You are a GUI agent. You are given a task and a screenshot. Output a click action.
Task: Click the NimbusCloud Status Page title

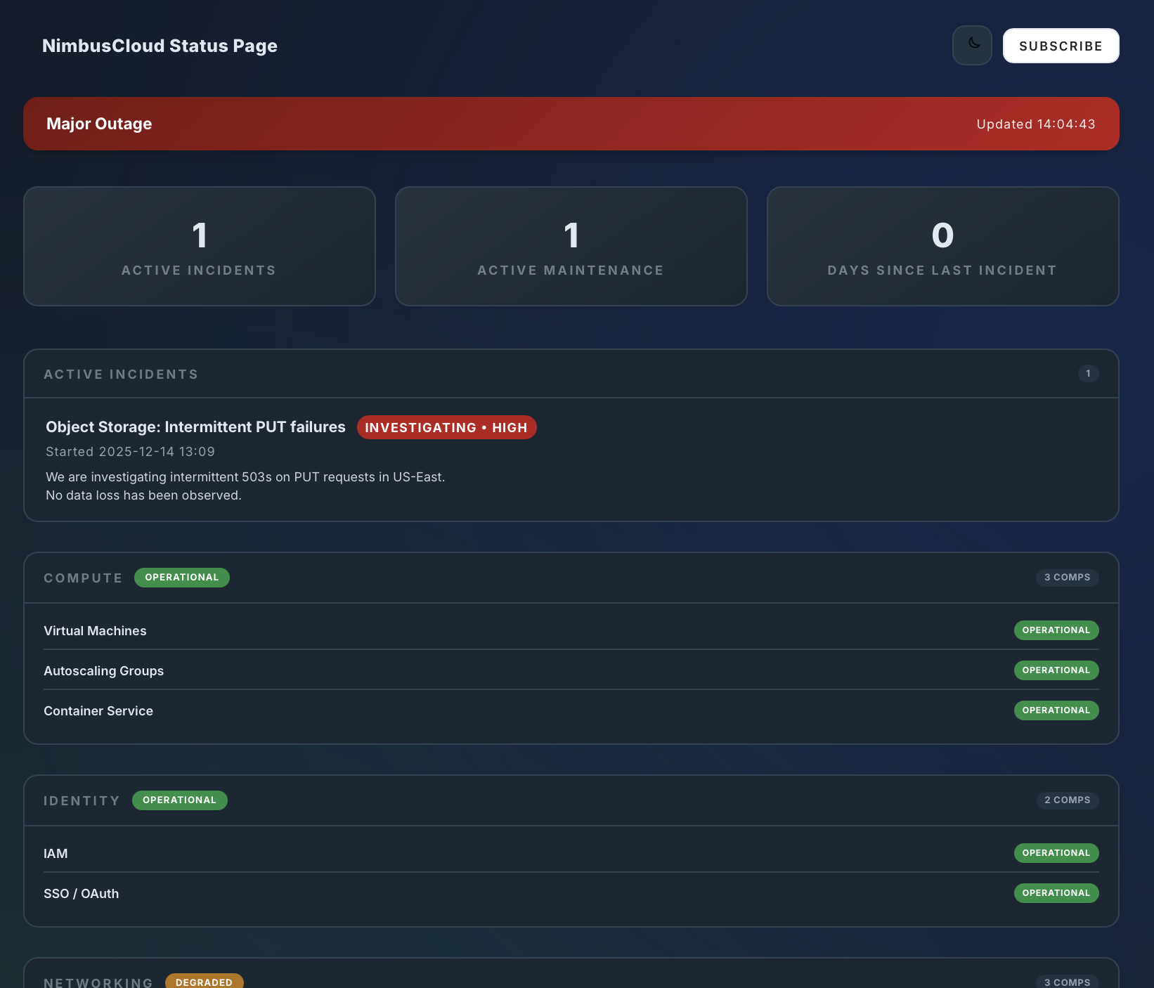pyautogui.click(x=160, y=46)
